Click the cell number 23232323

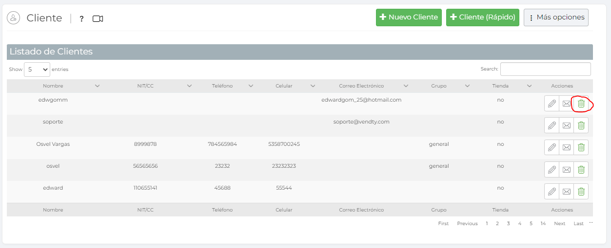[x=284, y=166]
